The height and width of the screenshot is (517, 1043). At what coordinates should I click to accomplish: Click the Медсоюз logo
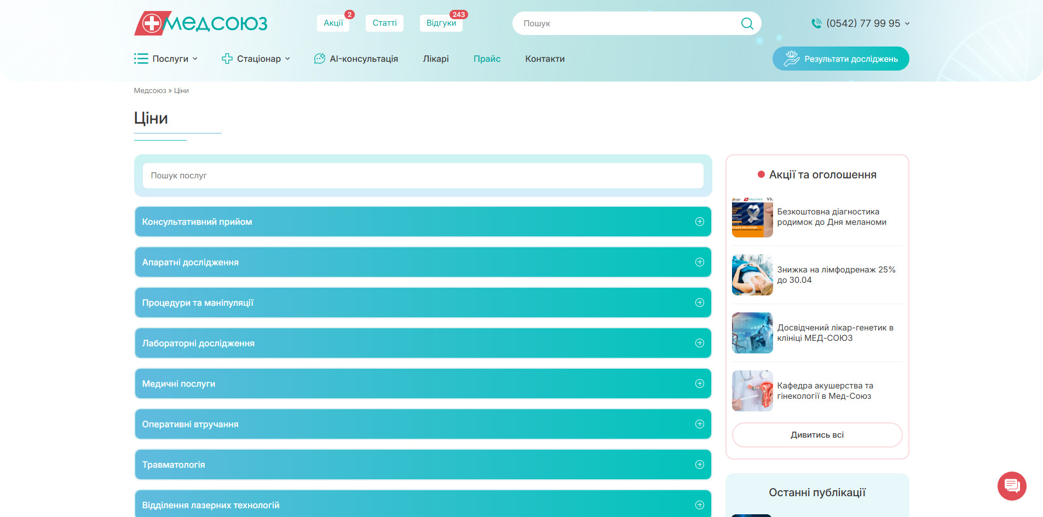tap(200, 23)
